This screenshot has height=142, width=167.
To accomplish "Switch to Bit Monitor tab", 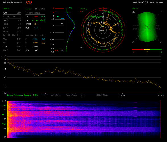I will 40,9.
